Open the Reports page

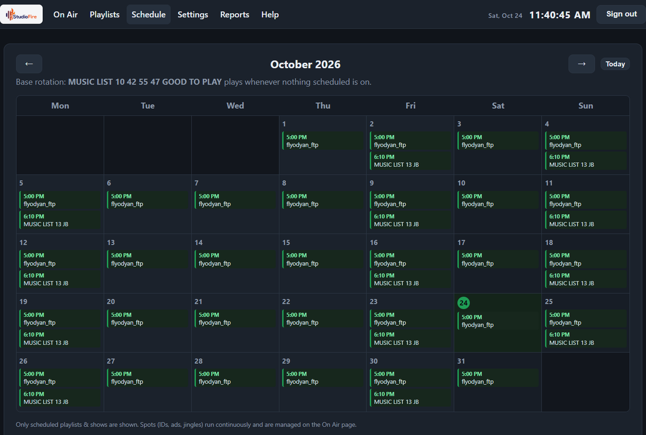pyautogui.click(x=234, y=14)
